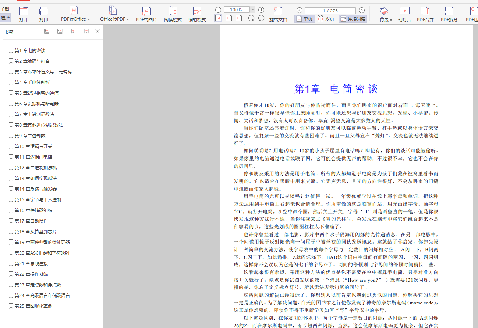Delete bookmark icon in 书签 panel
Screen dimensions: 478x328
pos(86,32)
